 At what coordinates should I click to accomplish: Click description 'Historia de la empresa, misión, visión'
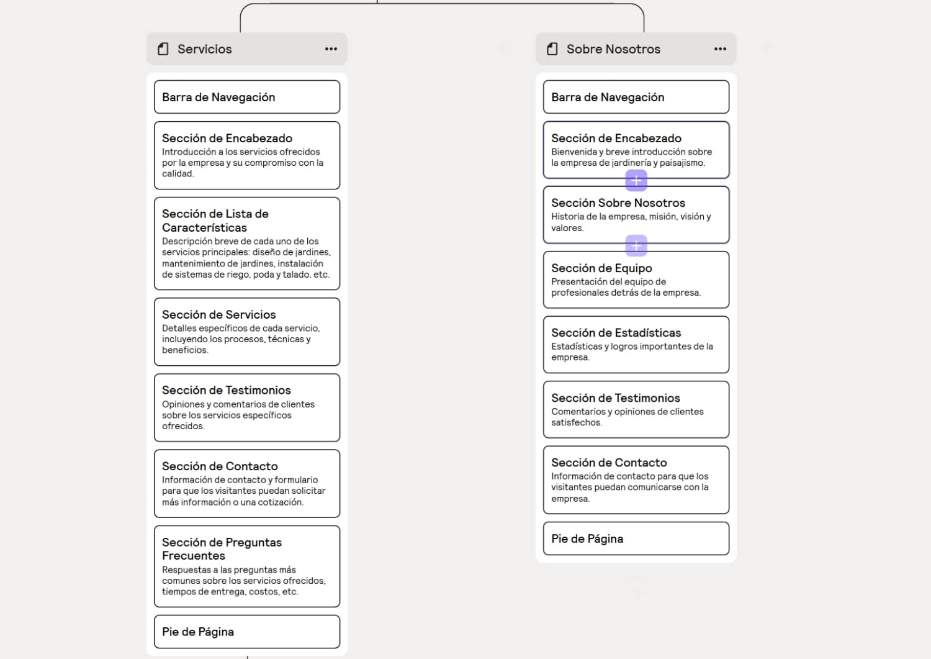631,222
